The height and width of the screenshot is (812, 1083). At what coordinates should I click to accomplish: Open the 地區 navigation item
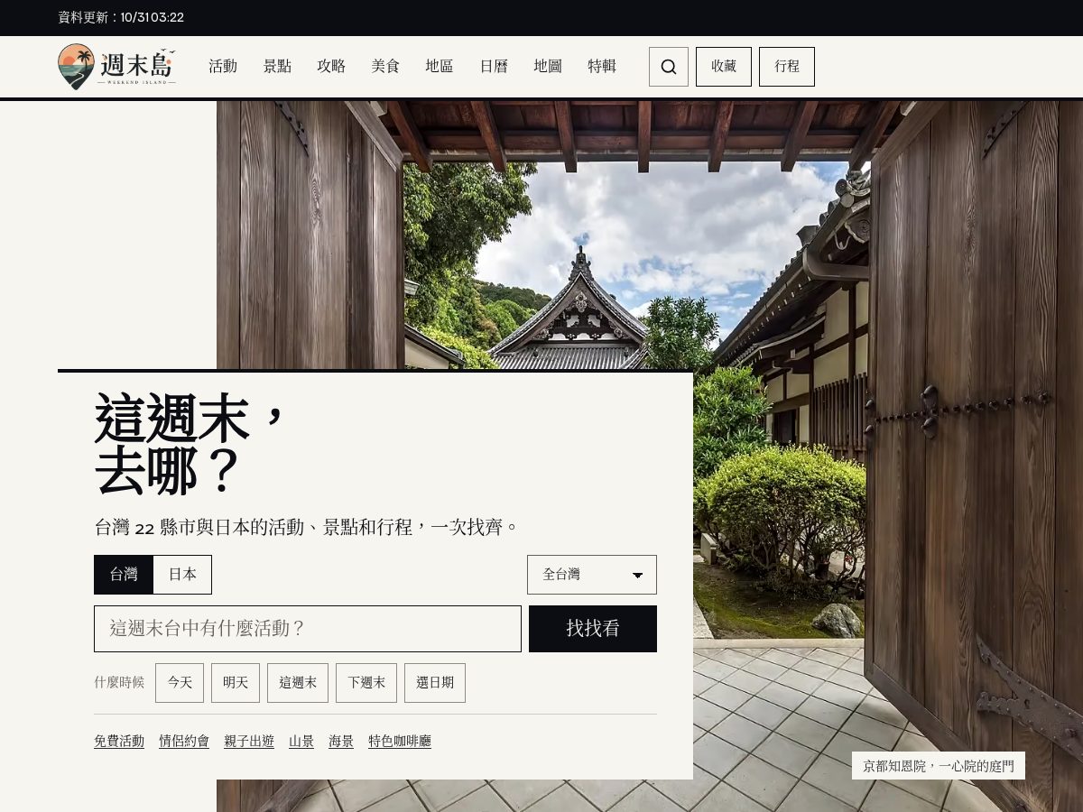[440, 67]
